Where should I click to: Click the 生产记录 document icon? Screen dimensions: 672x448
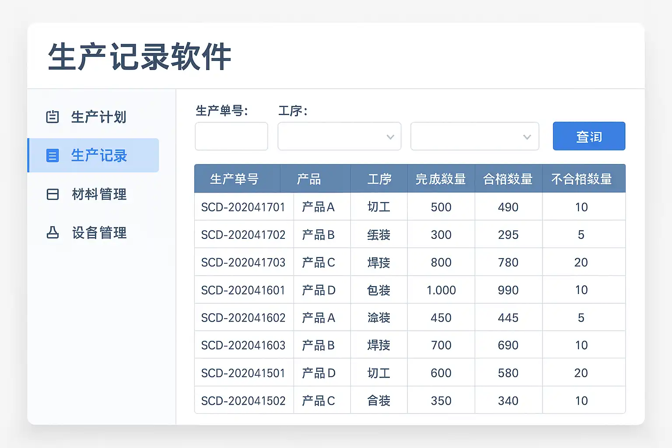coord(52,155)
